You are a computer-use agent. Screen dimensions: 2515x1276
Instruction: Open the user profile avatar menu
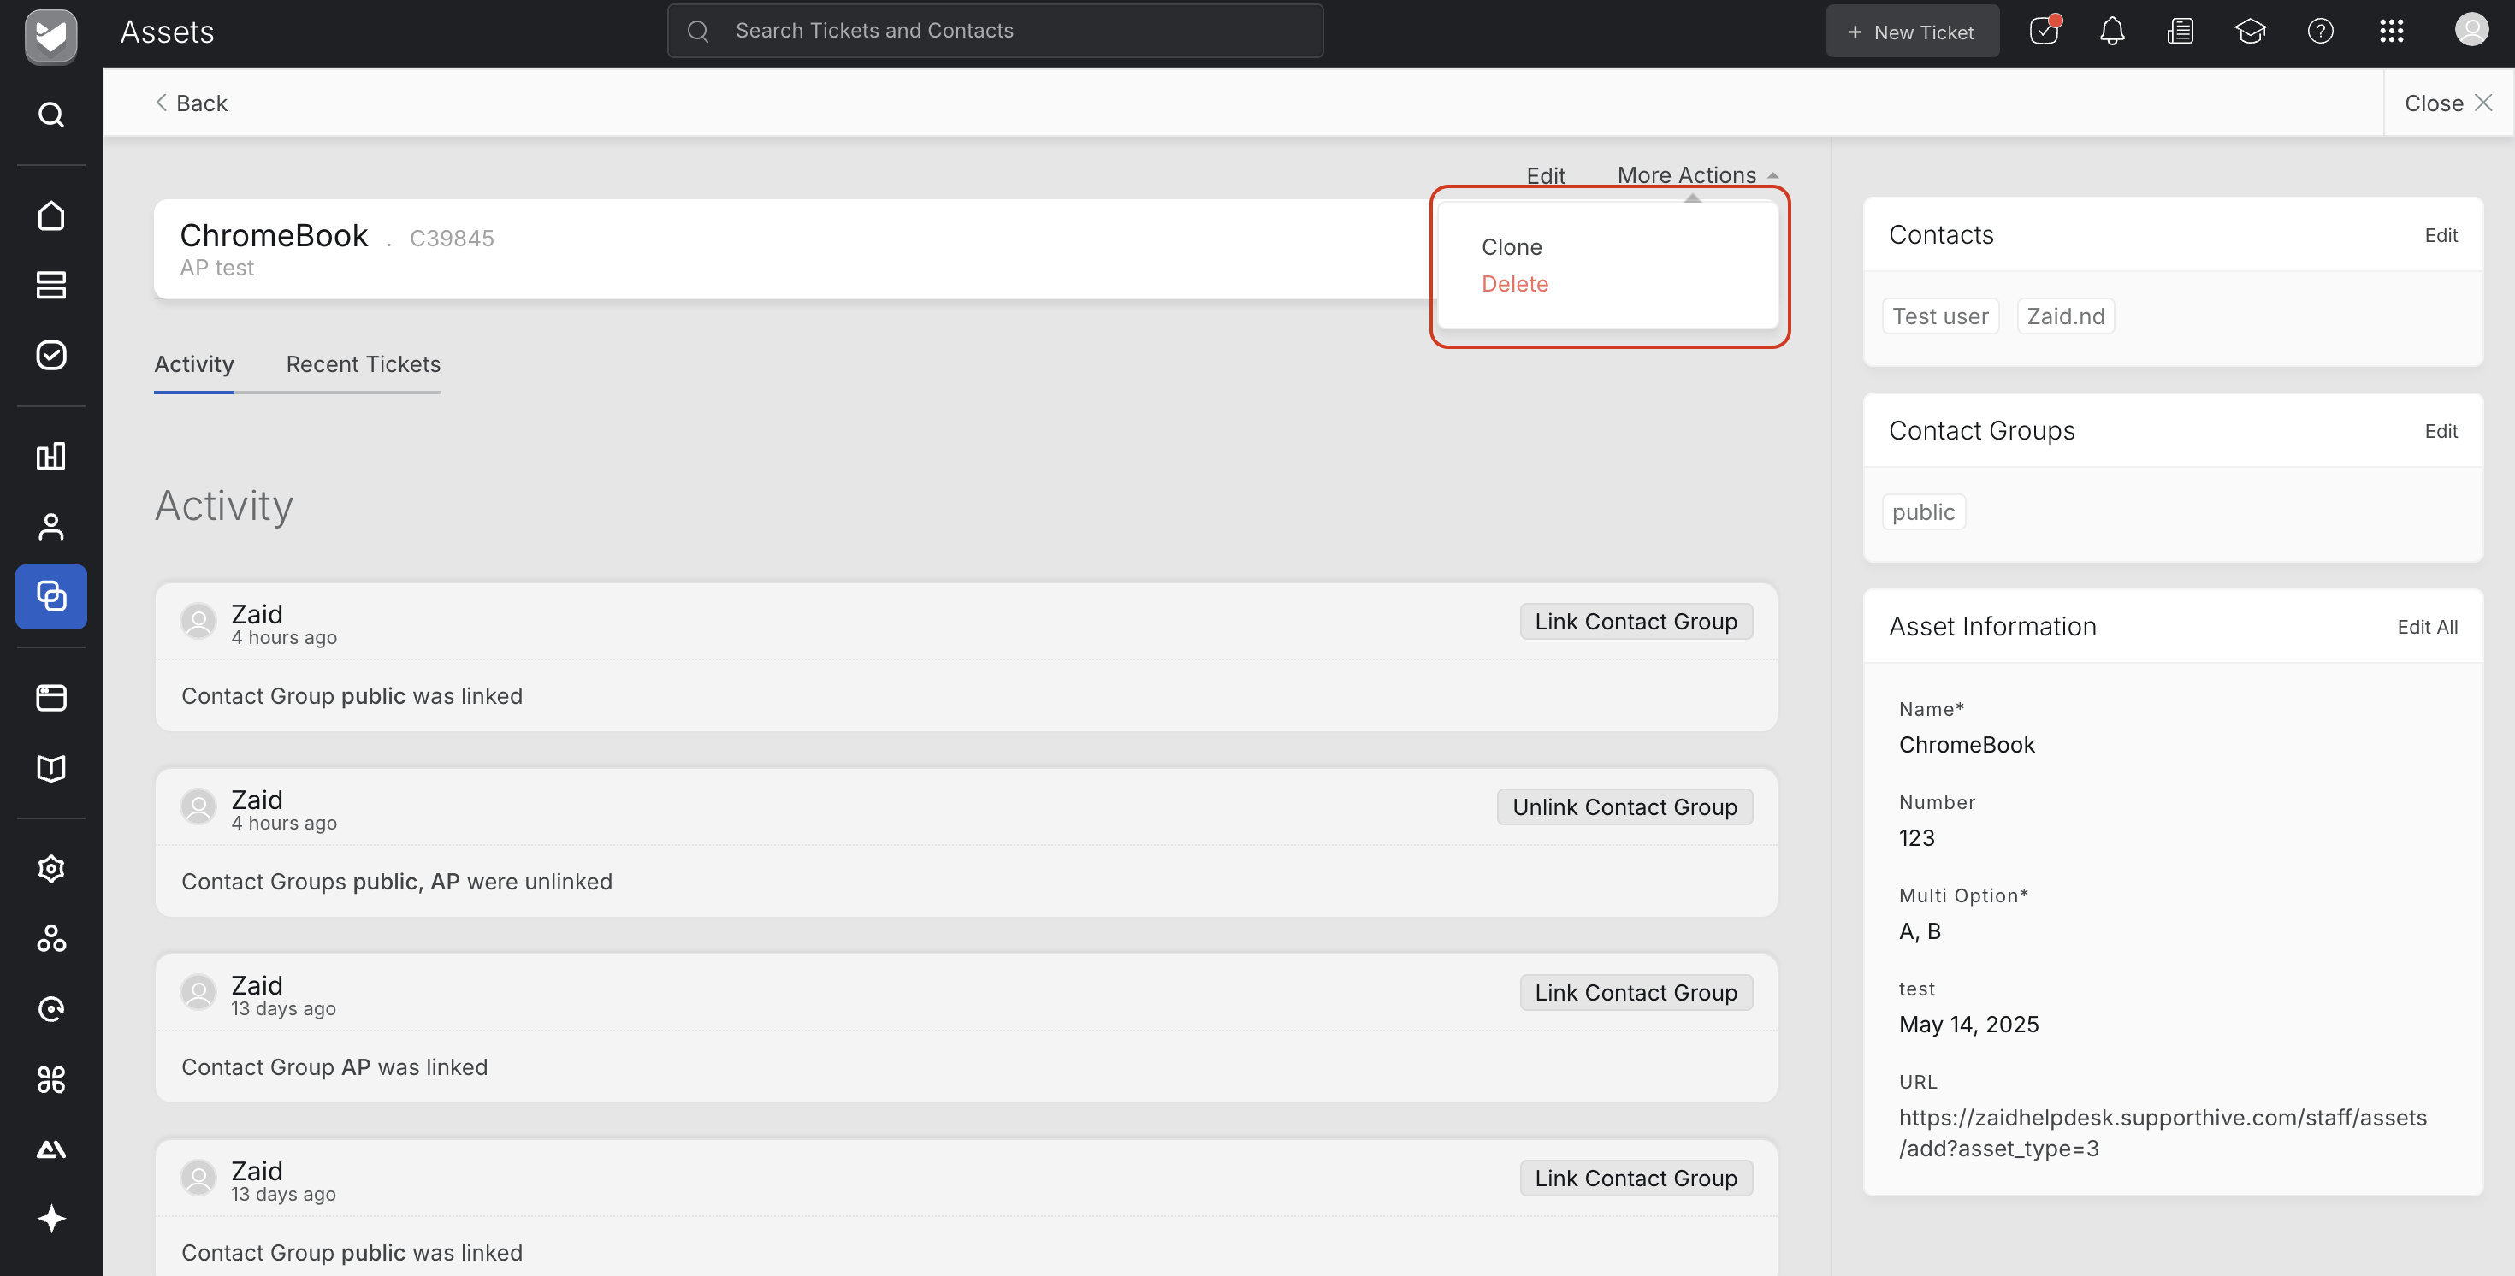(x=2471, y=30)
